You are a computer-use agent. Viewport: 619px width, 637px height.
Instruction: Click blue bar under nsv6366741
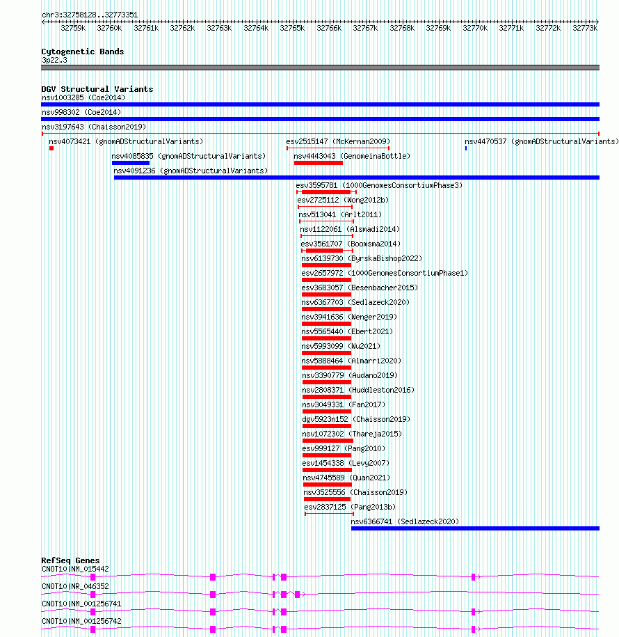point(475,528)
